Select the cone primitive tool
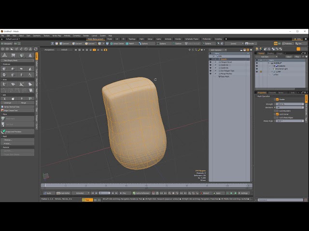Image resolution: width=309 pixels, height=231 pixels. point(30,69)
